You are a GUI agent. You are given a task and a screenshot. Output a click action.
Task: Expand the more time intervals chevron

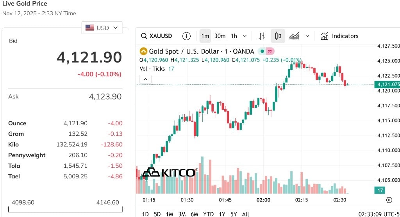coord(245,36)
